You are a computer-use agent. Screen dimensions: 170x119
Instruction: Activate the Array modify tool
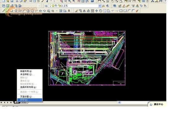[x=92, y=11]
